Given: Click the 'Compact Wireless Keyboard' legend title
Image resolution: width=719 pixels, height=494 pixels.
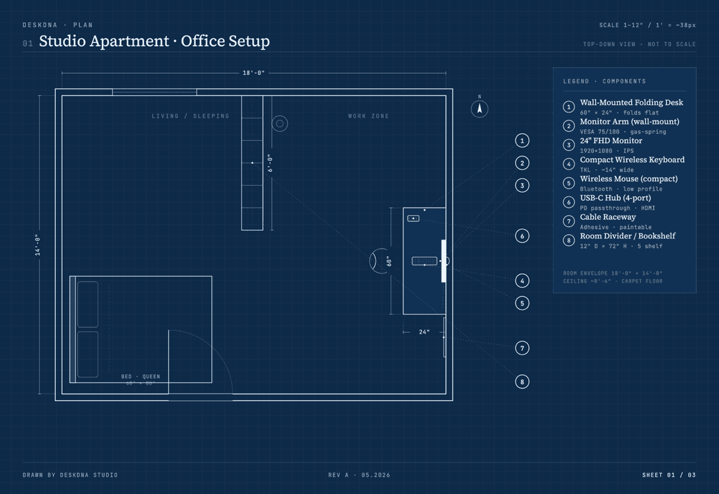Looking at the screenshot, I should (632, 160).
